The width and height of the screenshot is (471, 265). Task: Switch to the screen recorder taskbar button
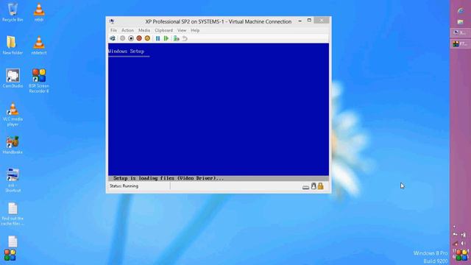(460, 44)
